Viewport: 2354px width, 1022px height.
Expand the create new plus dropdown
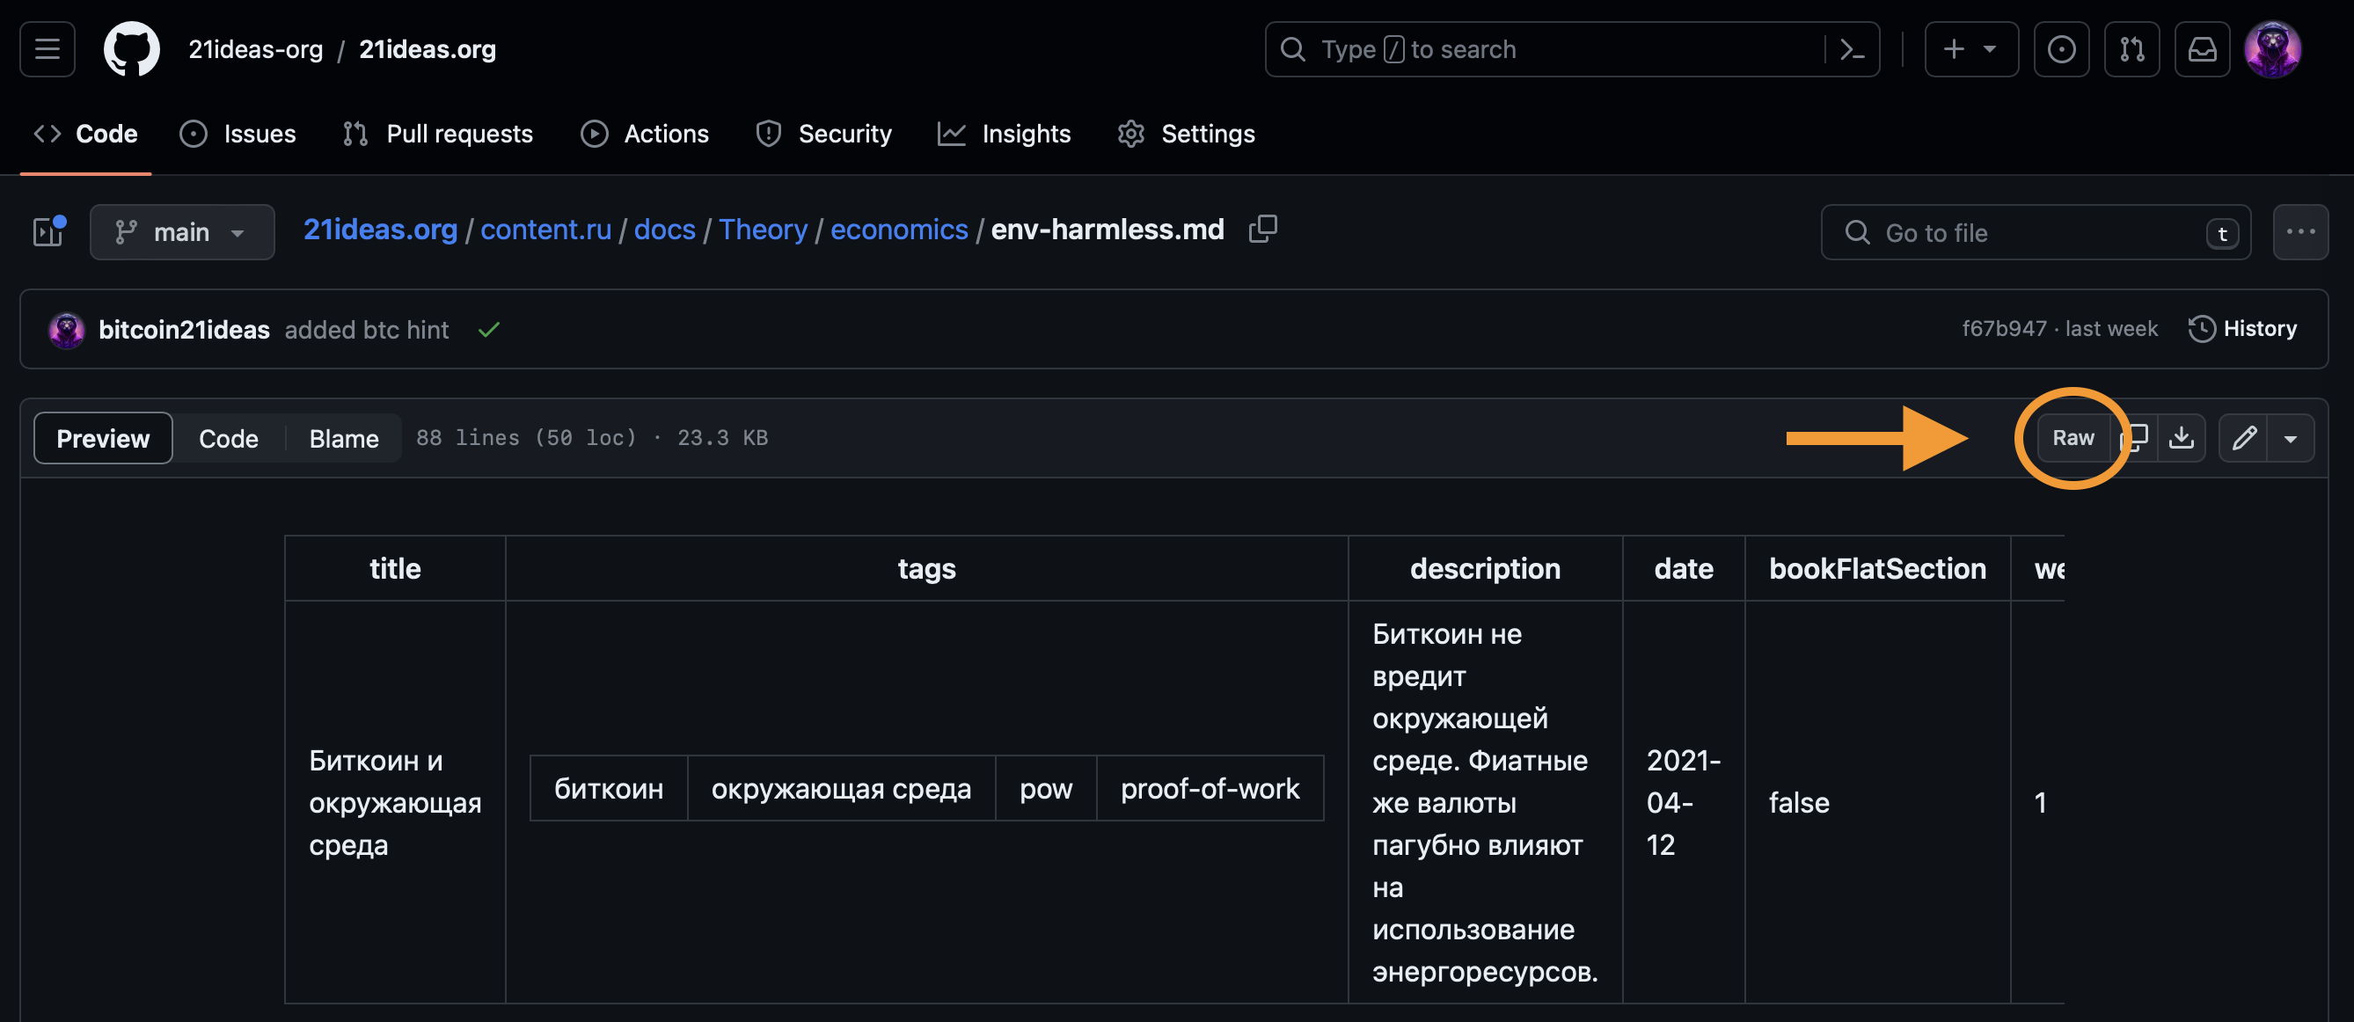click(x=1970, y=49)
